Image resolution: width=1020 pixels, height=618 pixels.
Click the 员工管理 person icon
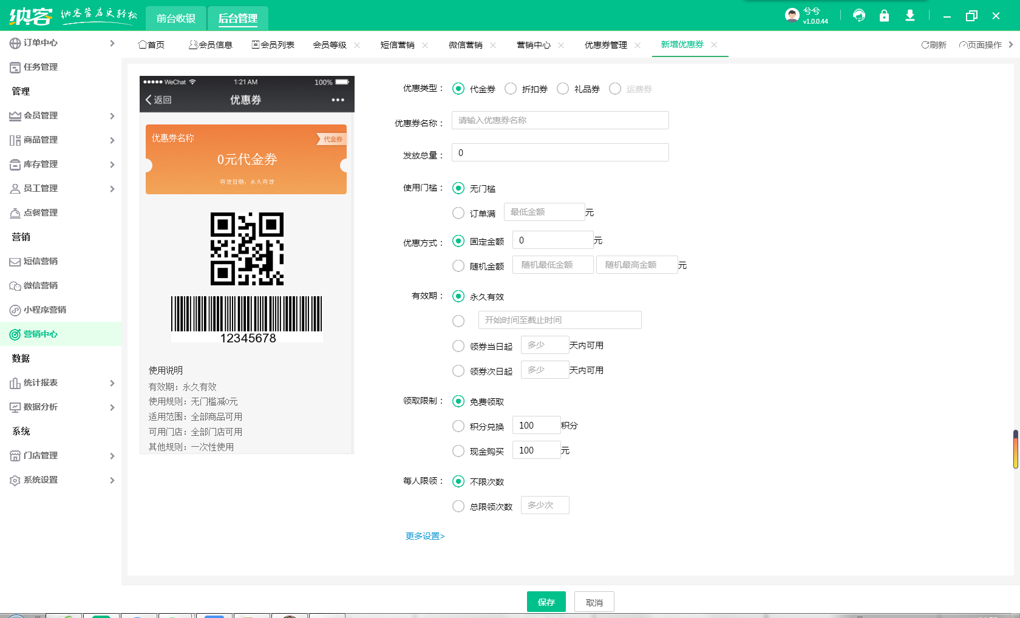[15, 189]
